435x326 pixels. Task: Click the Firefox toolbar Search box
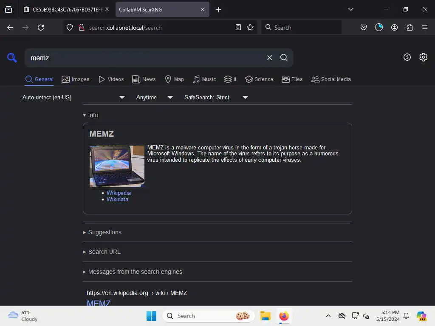click(x=301, y=28)
